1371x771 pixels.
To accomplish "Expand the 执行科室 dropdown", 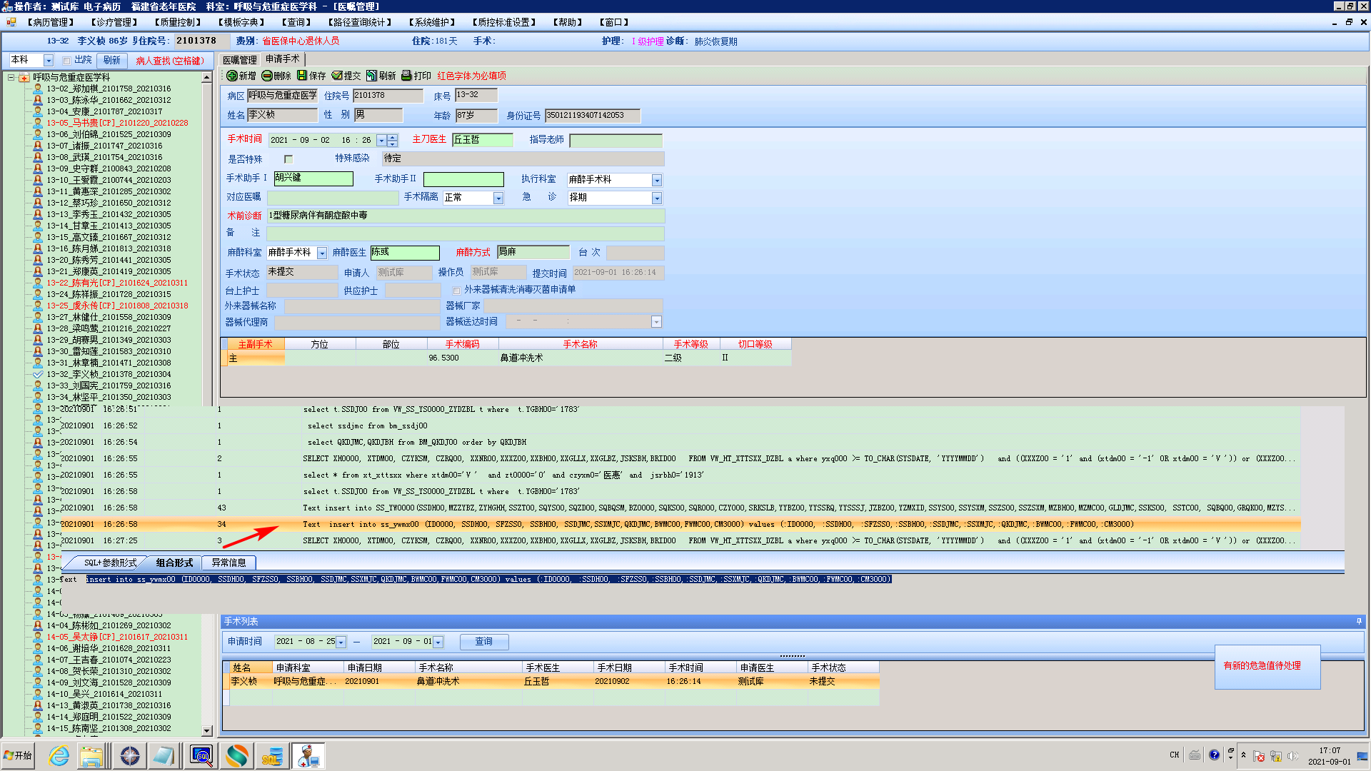I will [x=657, y=181].
